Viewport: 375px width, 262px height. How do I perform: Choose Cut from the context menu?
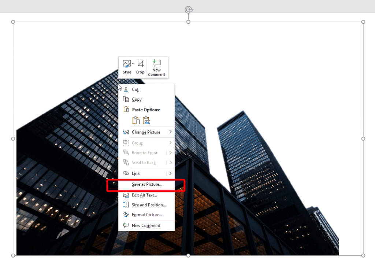click(x=135, y=89)
